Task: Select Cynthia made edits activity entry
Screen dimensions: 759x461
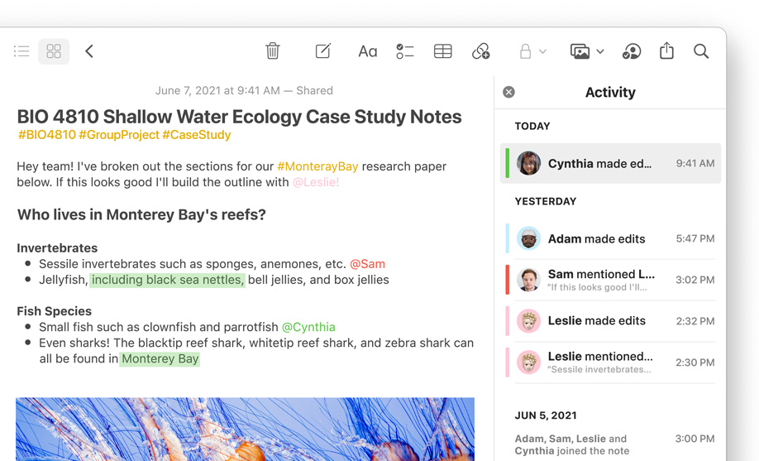Action: click(x=612, y=163)
